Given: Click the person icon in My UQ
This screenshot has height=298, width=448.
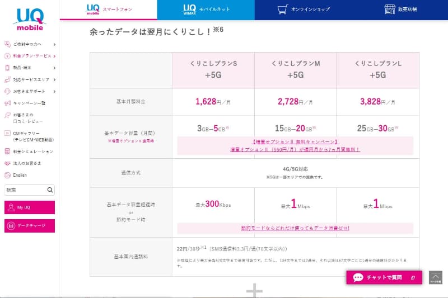Looking at the screenshot, I should coord(11,207).
